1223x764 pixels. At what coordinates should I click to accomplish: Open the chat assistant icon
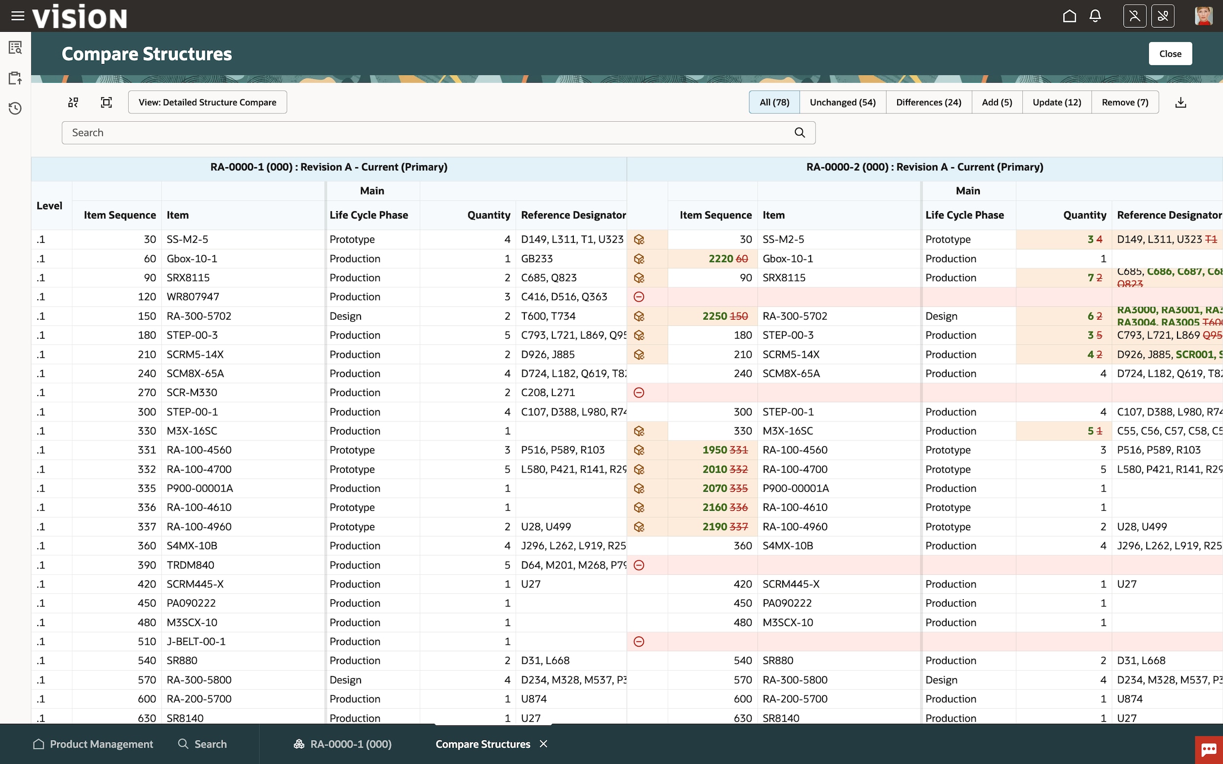pos(1208,750)
